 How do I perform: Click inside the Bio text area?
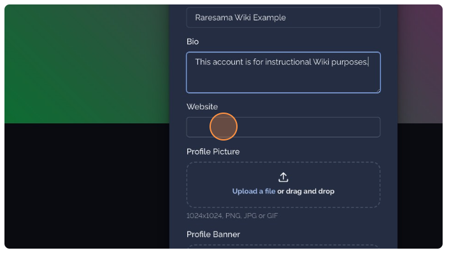click(x=283, y=72)
